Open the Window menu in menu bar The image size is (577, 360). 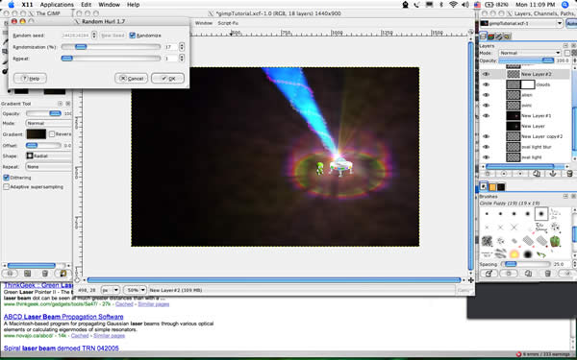[x=110, y=5]
